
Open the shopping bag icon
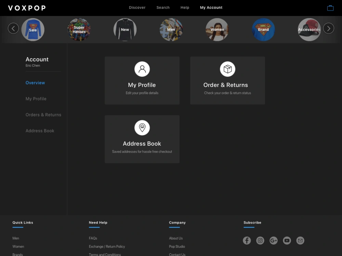330,8
